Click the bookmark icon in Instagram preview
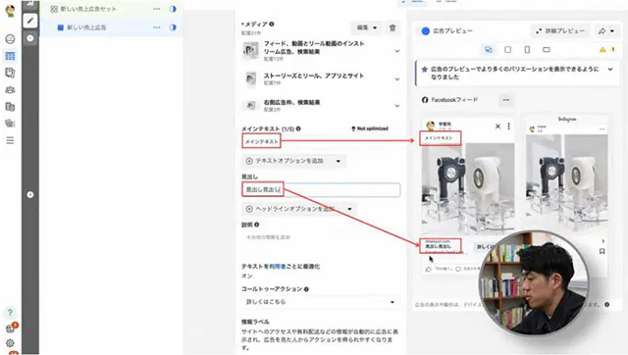This screenshot has height=355, width=628. (x=602, y=251)
